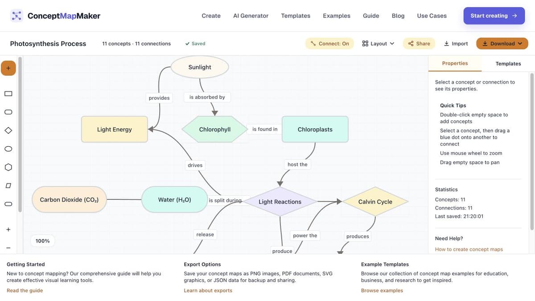Click the 'power the' connection label
This screenshot has height=301, width=535.
[305, 235]
